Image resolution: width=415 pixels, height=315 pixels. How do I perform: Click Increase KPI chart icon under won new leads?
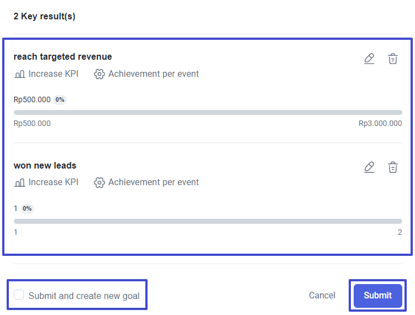tap(19, 182)
